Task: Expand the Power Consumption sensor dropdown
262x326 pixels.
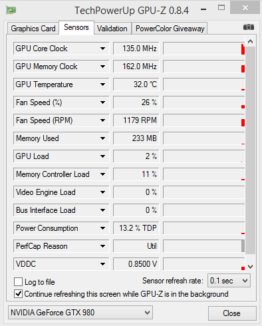Action: coord(102,228)
